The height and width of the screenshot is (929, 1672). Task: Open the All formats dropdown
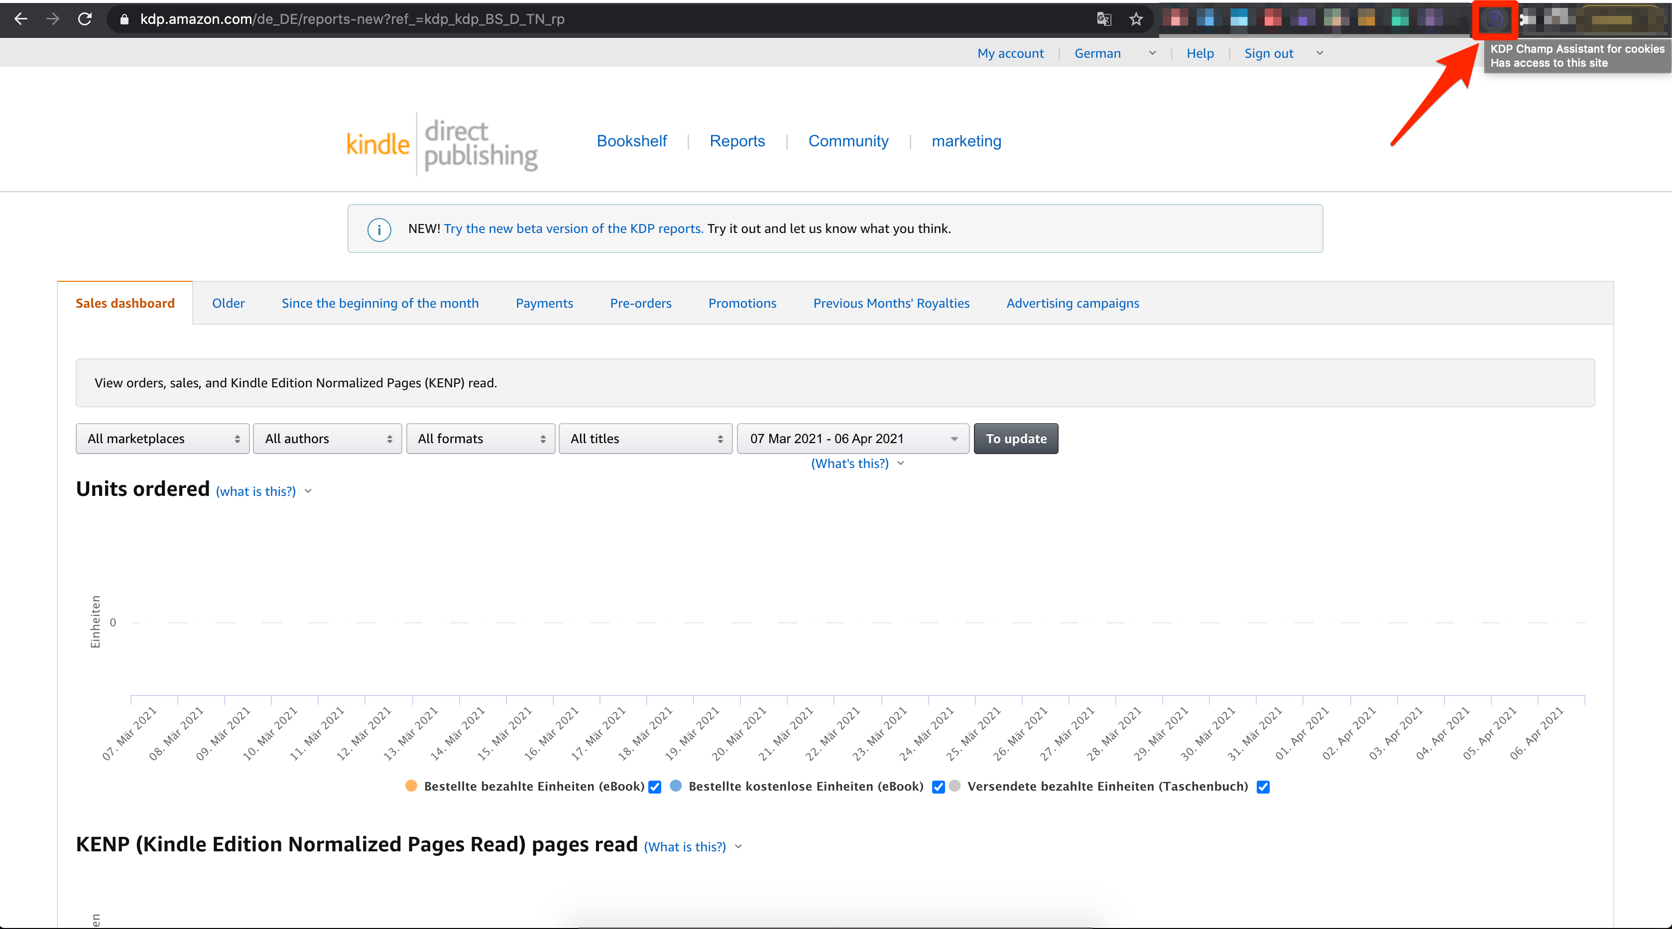tap(480, 439)
